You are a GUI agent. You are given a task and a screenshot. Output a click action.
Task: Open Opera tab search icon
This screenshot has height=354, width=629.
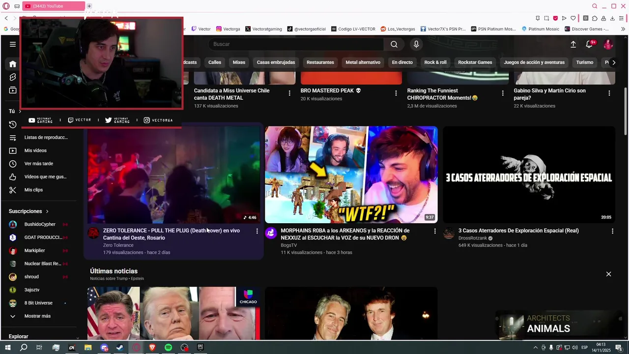click(x=595, y=6)
